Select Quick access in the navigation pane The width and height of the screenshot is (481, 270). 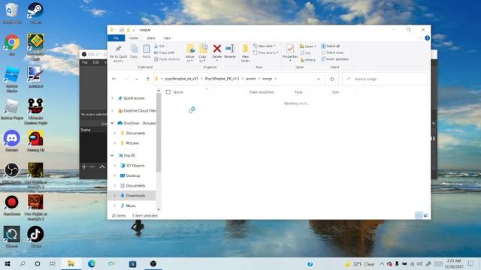pyautogui.click(x=134, y=98)
